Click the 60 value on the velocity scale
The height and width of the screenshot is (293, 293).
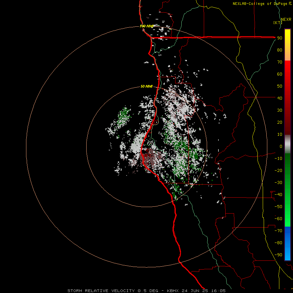pyautogui.click(x=280, y=74)
